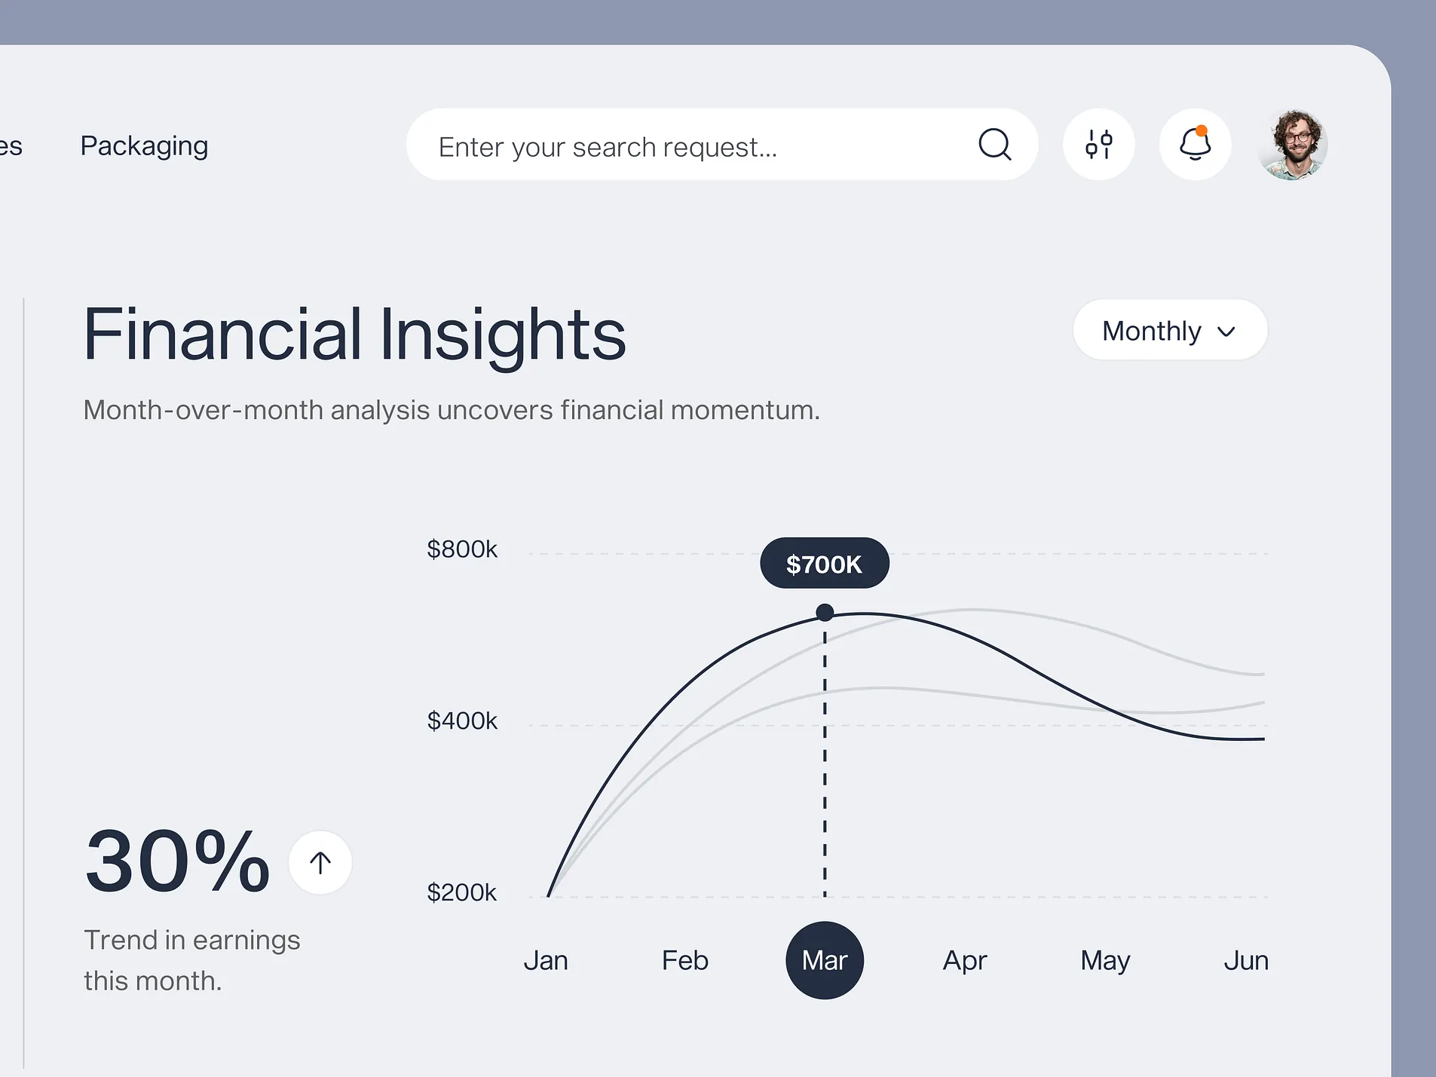
Task: Click the search magnifier icon
Action: coord(994,144)
